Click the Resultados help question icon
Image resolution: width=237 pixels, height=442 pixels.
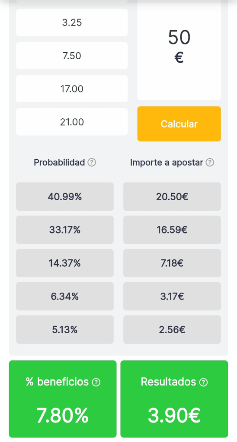203,382
